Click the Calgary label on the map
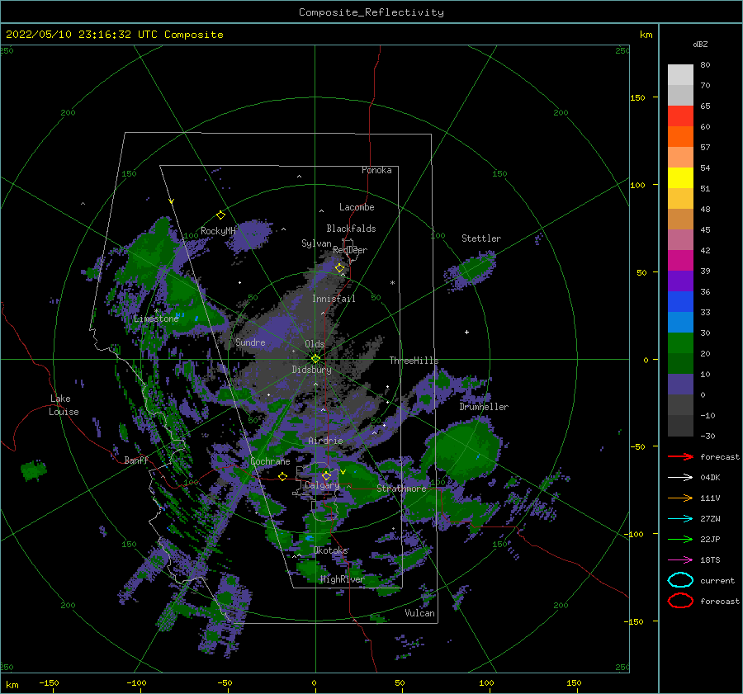Viewport: 743px width, 694px height. coord(322,485)
